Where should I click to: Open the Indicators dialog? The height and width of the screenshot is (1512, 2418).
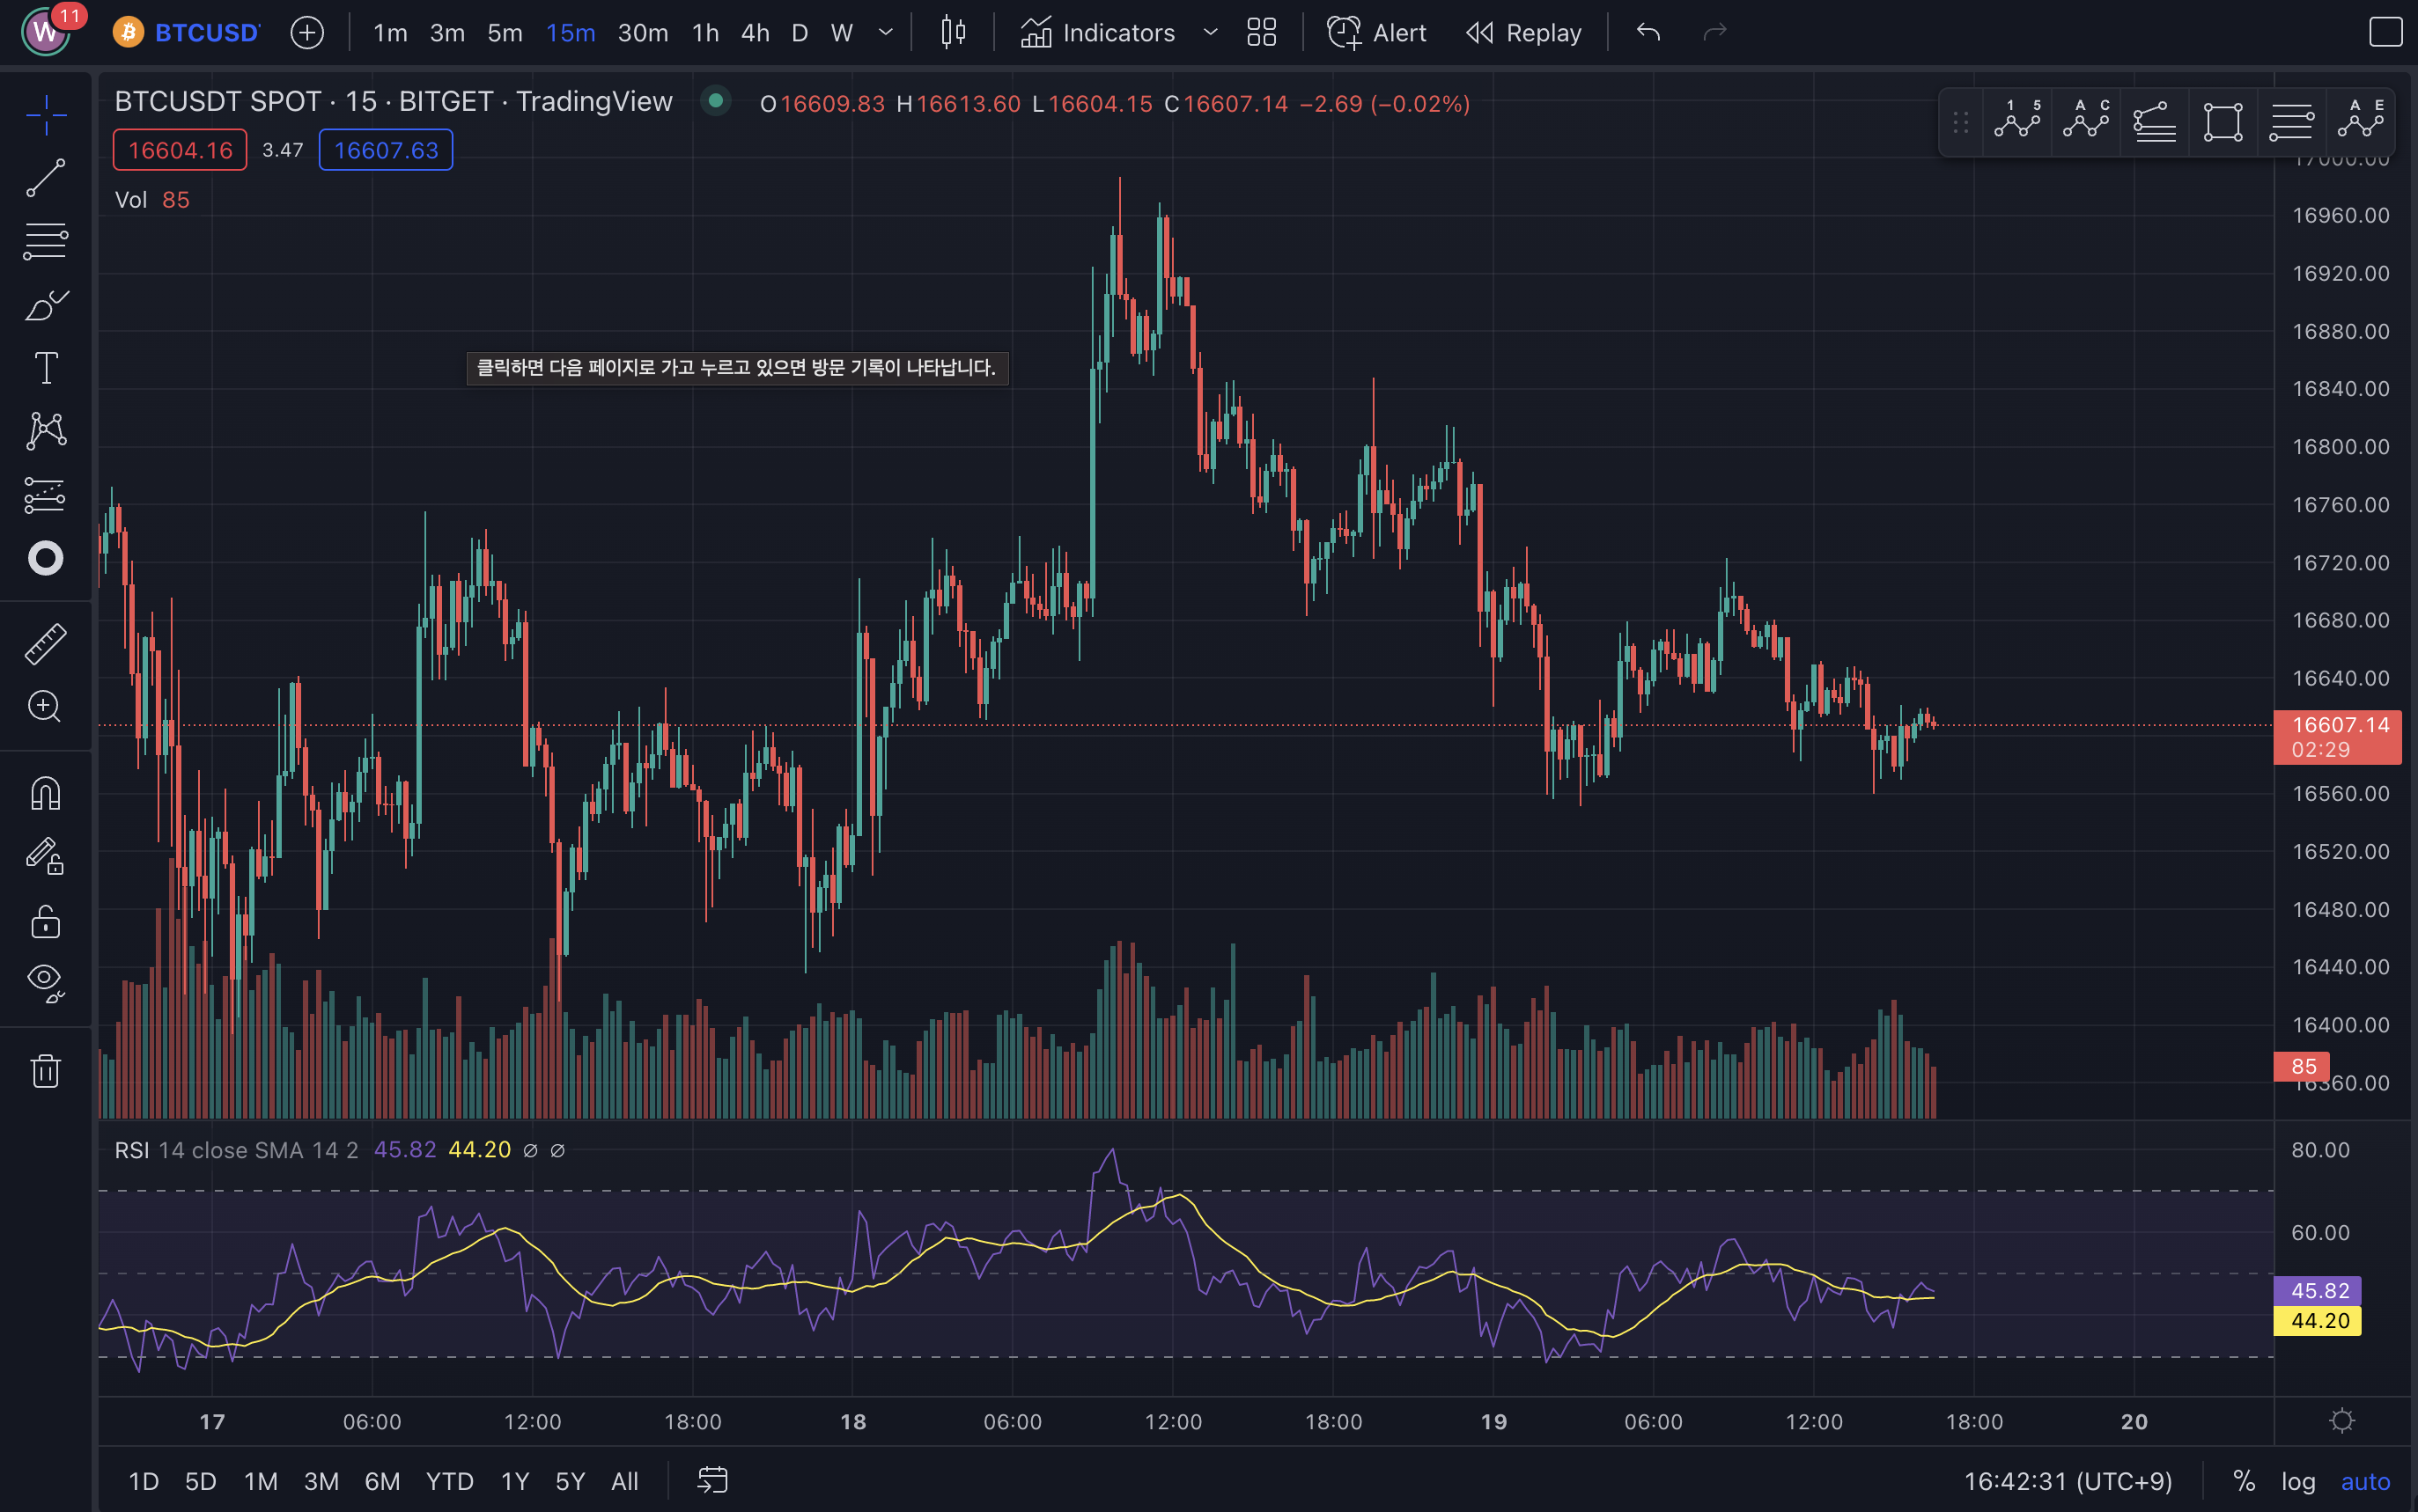1097,33
